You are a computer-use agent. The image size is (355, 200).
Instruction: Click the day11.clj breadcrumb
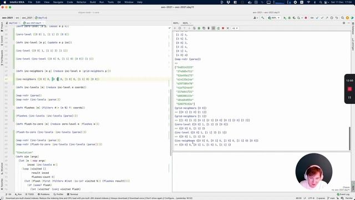tap(41, 18)
